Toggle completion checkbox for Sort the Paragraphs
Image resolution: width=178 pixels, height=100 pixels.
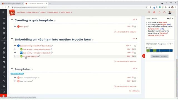[x=135, y=56]
